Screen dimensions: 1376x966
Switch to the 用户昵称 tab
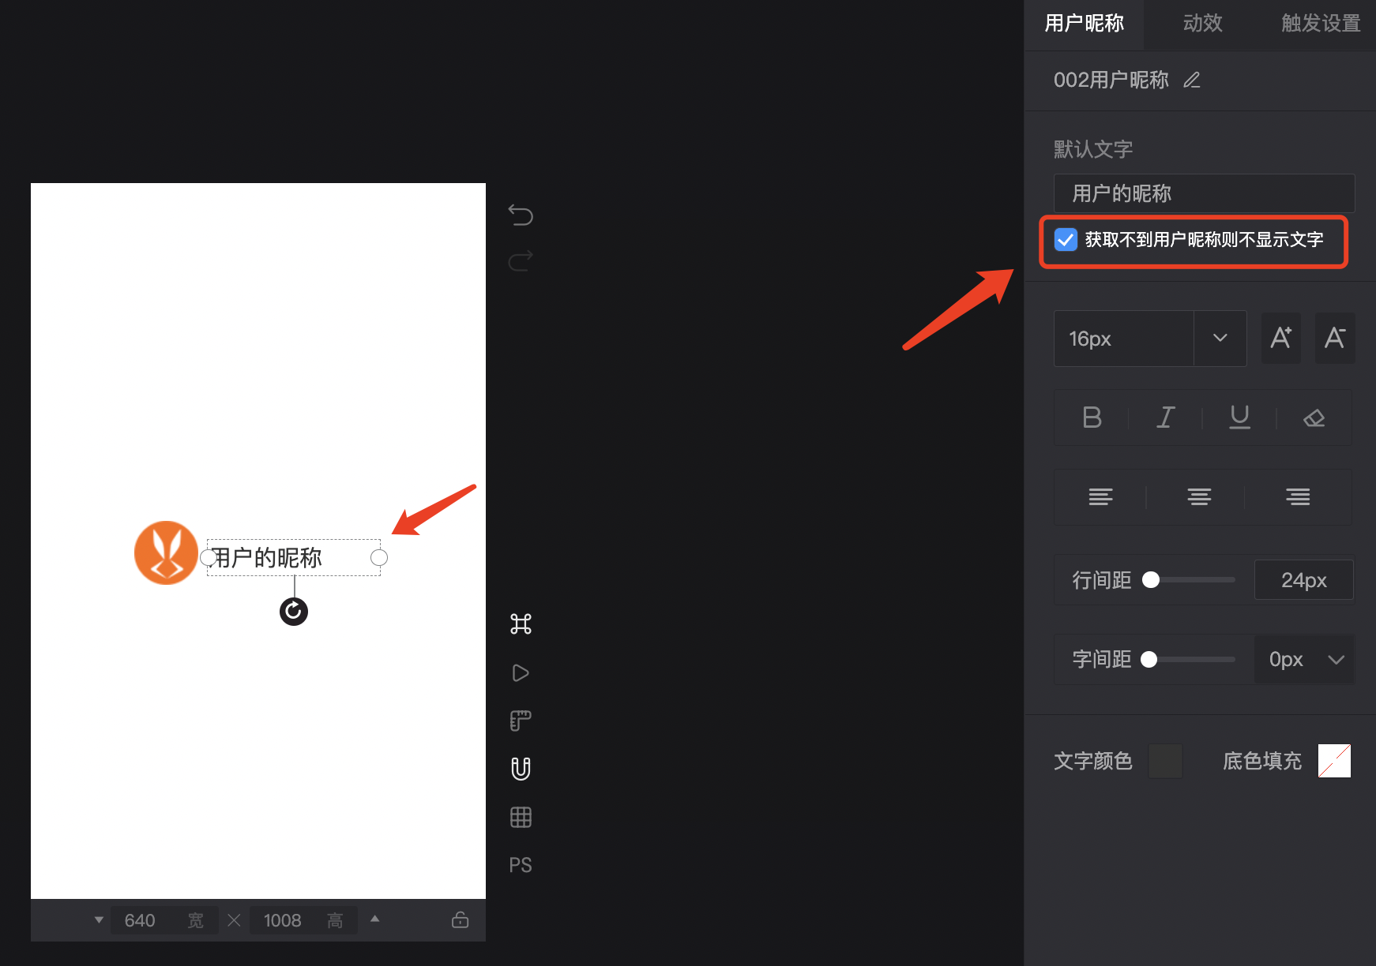pyautogui.click(x=1084, y=23)
